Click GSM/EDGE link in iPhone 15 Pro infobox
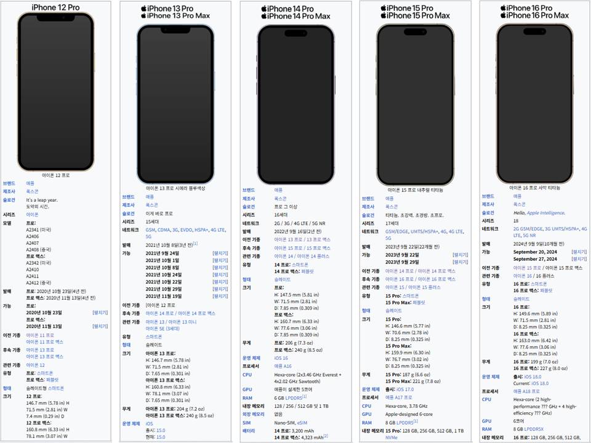Screen dimensions: 591x443 pyautogui.click(x=397, y=232)
